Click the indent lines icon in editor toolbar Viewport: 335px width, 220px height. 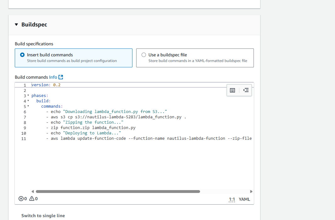246,90
